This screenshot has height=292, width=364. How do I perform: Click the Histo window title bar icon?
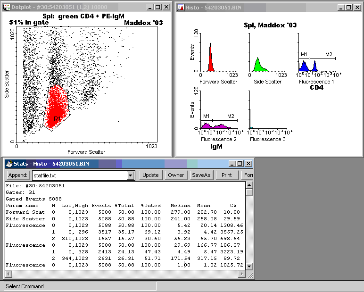181,7
